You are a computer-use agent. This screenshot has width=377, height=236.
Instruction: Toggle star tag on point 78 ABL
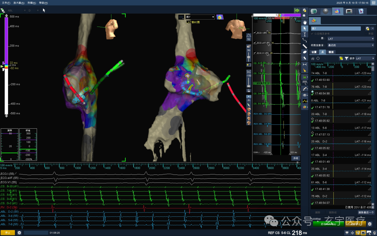(312, 92)
